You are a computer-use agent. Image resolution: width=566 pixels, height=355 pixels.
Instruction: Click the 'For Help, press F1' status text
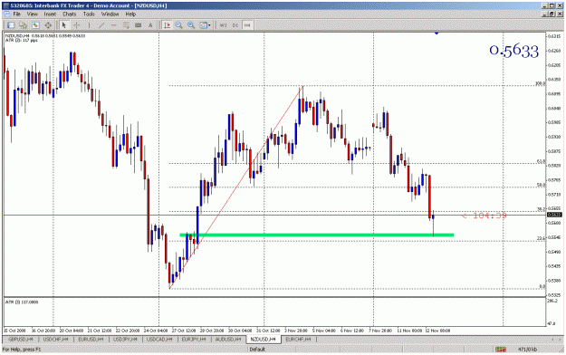pos(22,350)
